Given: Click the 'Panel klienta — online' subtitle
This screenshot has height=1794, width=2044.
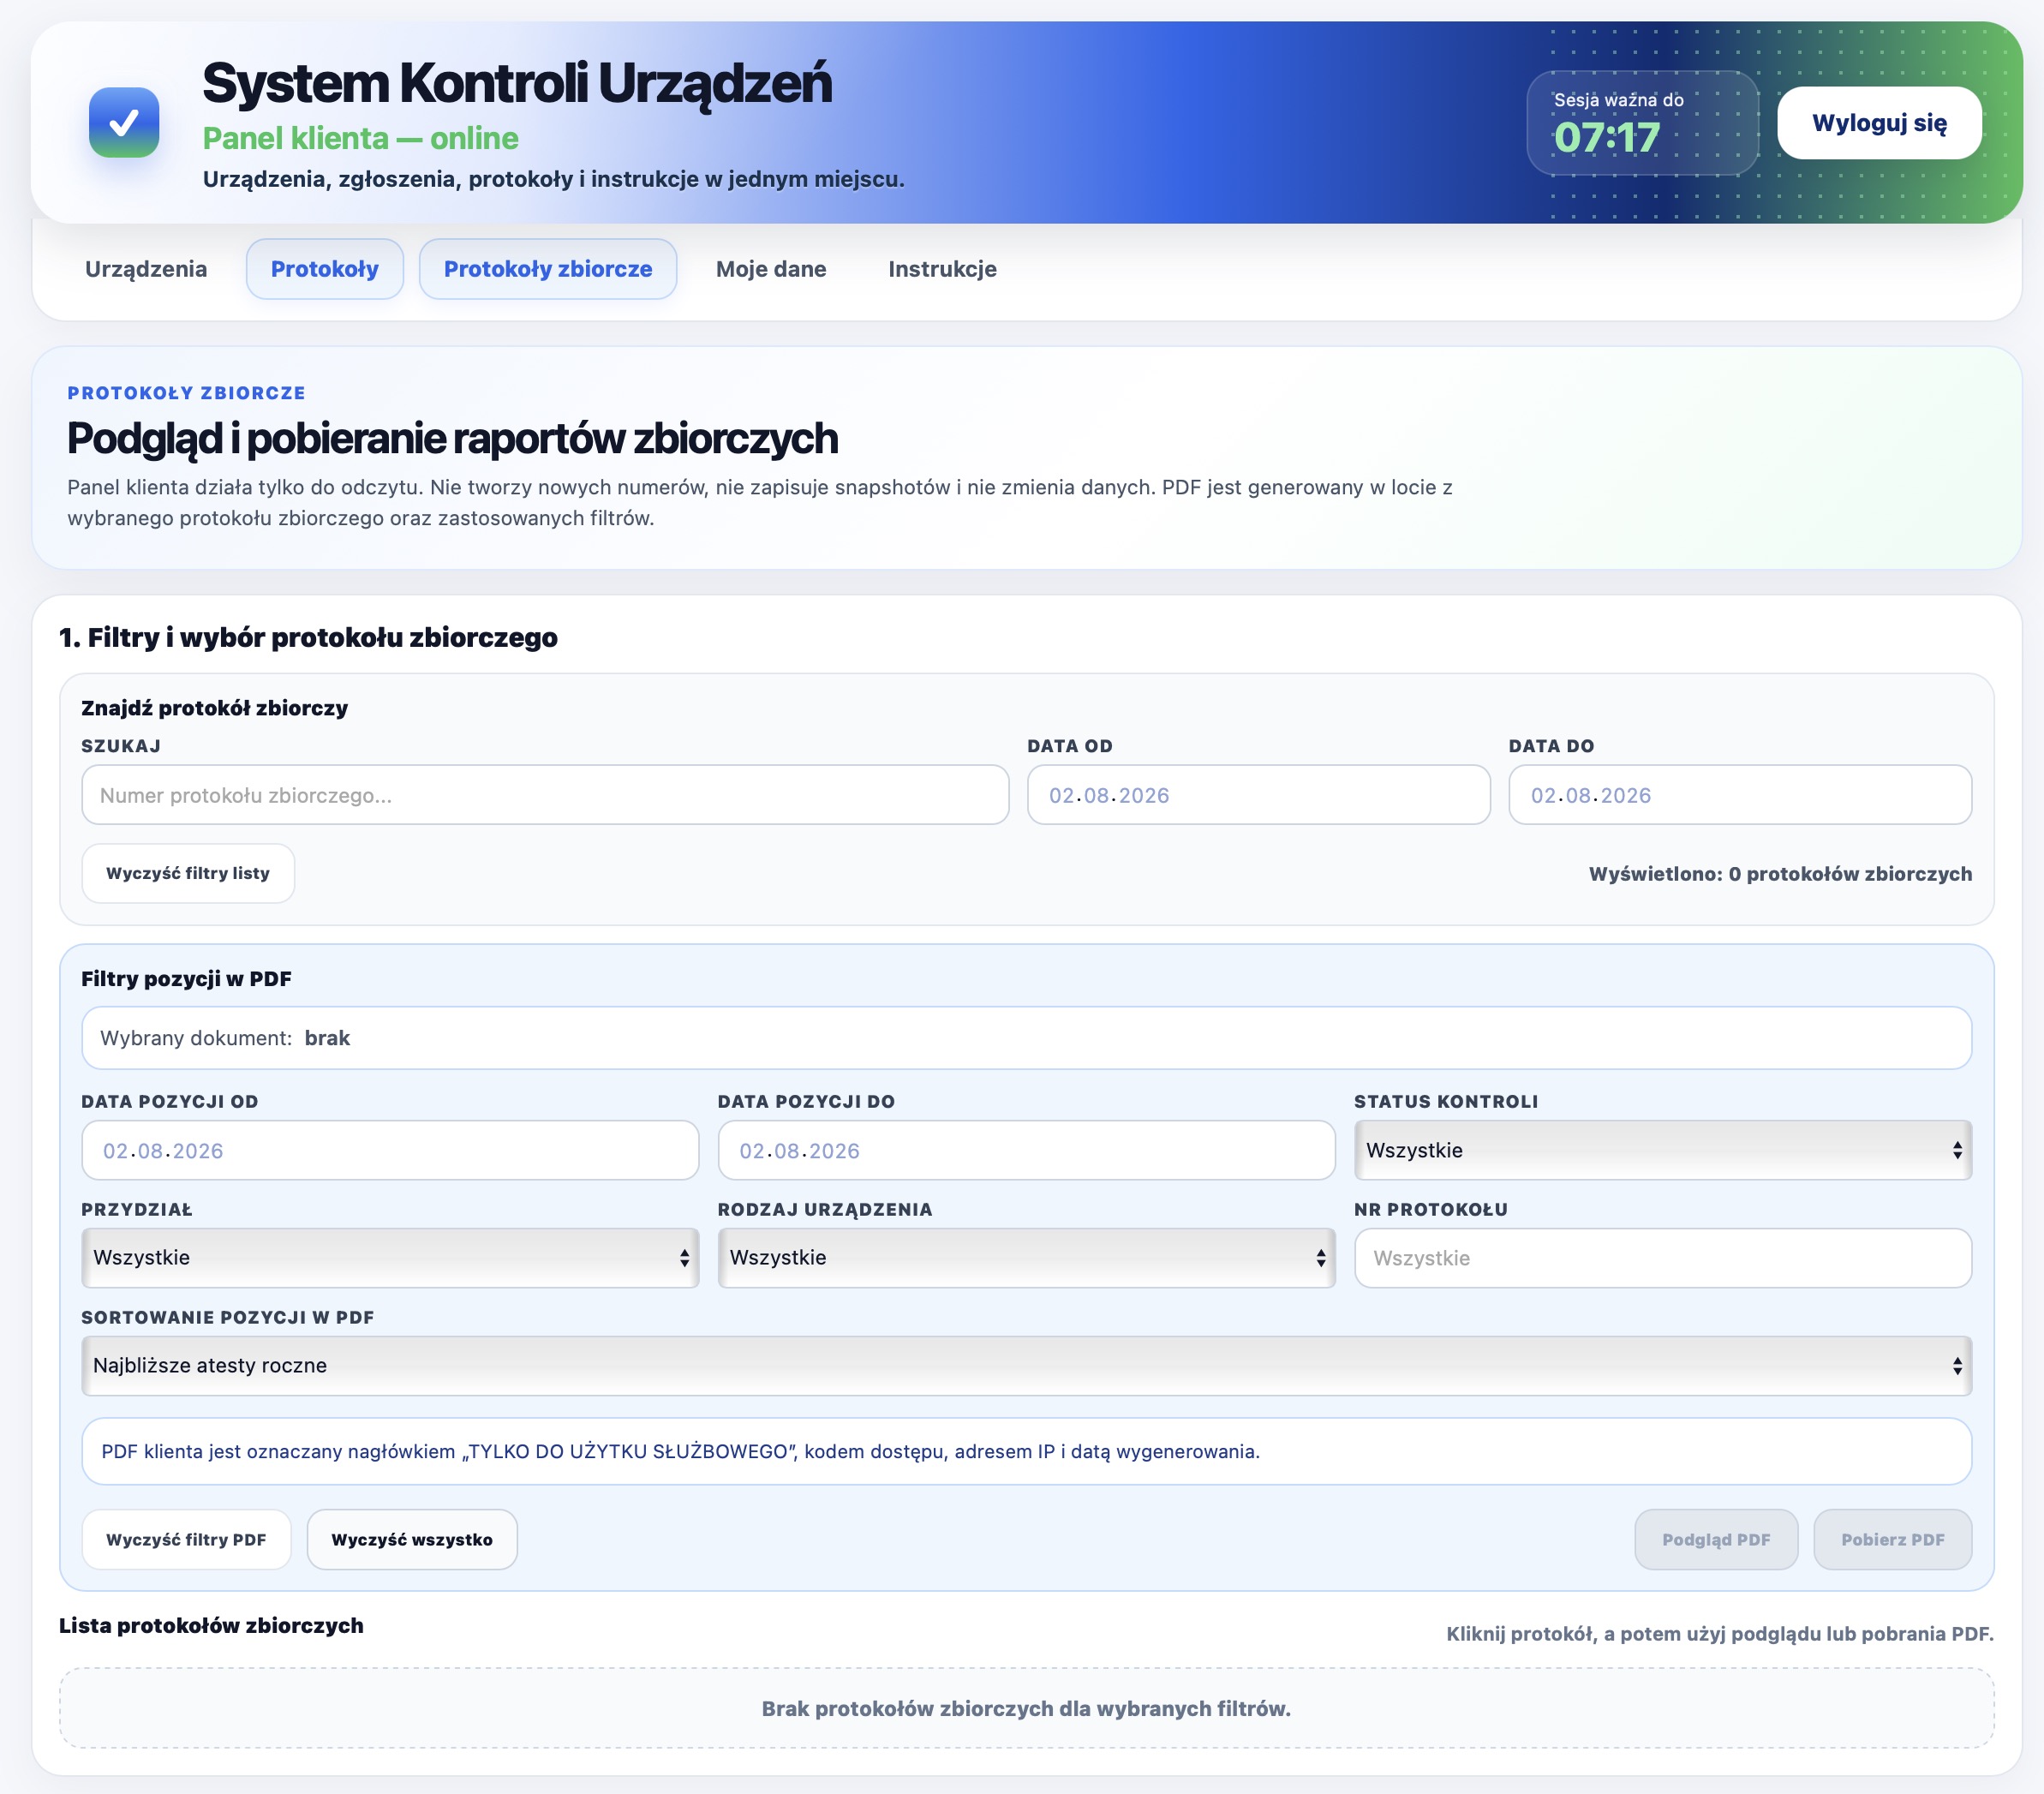Looking at the screenshot, I should click(360, 138).
